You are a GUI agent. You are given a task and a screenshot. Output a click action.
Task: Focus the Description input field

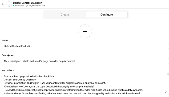[85, 61]
